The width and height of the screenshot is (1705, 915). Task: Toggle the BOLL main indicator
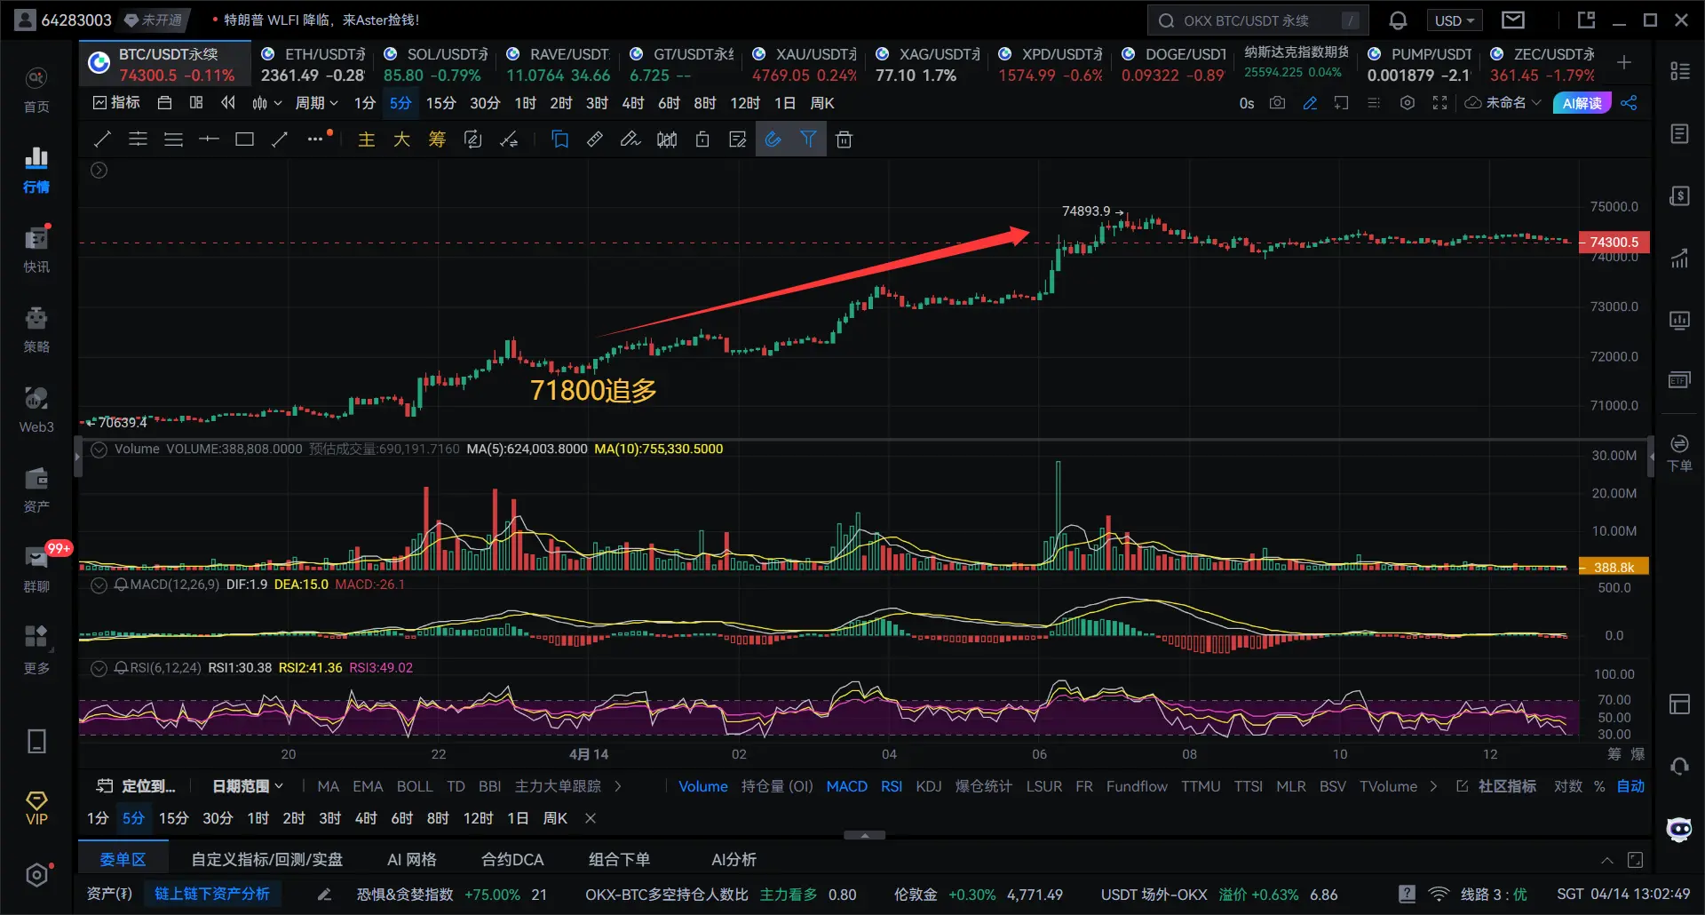pos(415,786)
